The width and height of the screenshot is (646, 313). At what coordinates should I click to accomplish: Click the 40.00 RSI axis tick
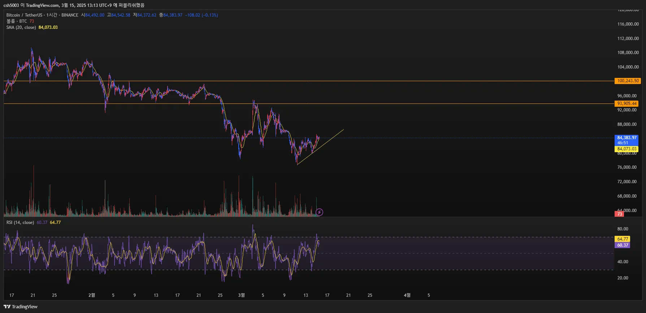click(x=623, y=262)
